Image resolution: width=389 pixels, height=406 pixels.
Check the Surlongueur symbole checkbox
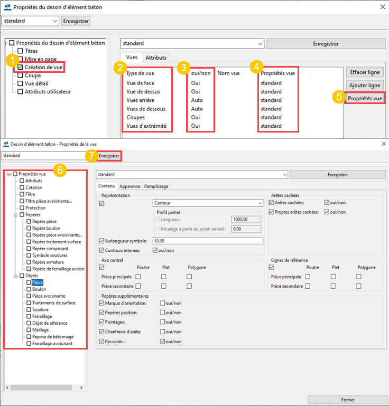[101, 241]
